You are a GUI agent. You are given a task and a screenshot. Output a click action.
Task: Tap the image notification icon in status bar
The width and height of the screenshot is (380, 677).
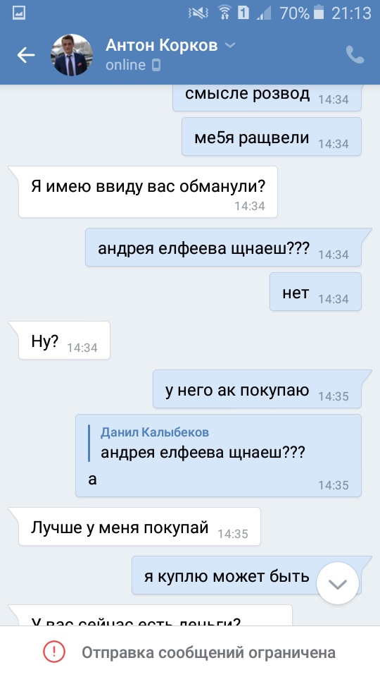18,13
